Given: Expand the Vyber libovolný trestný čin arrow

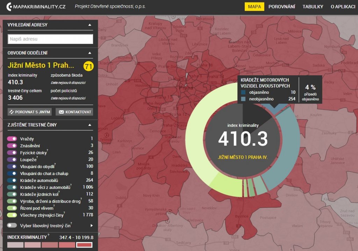Looking at the screenshot, I should pyautogui.click(x=92, y=226).
